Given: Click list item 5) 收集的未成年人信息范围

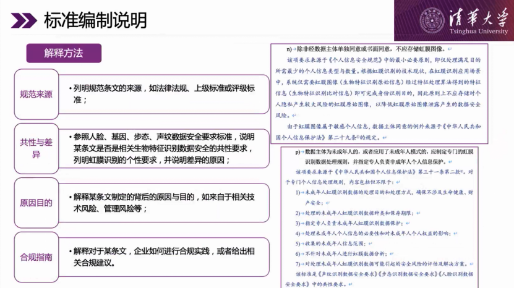Looking at the screenshot, I should (x=334, y=244).
